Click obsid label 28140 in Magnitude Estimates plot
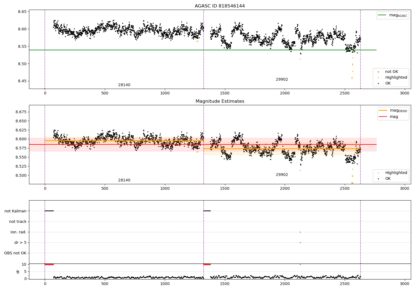This screenshot has width=415, height=290. (x=124, y=180)
